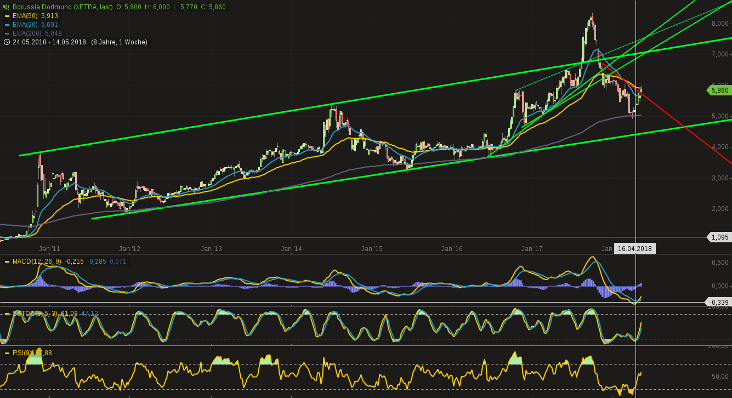The width and height of the screenshot is (732, 398).
Task: Click the Jan '17 time axis label
Action: point(532,249)
